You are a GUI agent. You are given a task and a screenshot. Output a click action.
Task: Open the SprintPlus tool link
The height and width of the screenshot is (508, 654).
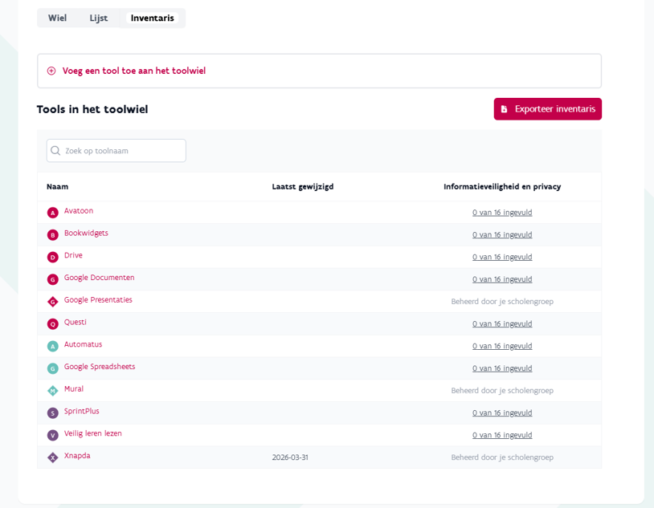[x=82, y=412]
